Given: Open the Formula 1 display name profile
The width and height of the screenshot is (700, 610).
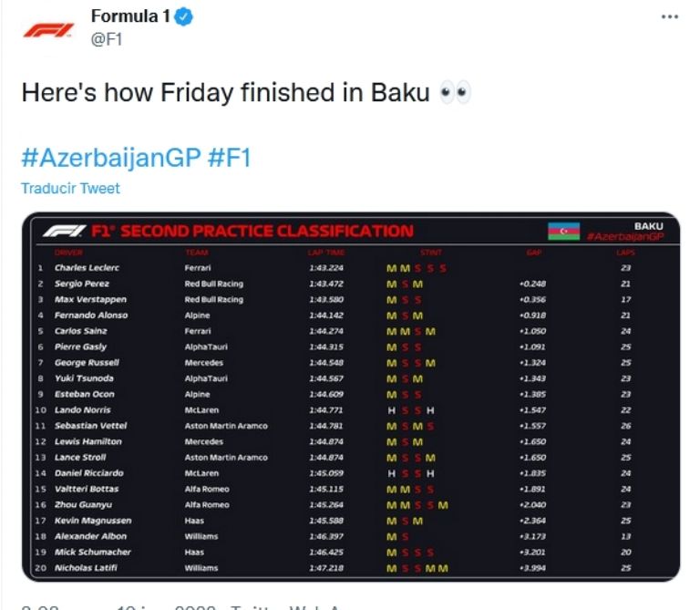Looking at the screenshot, I should pos(131,17).
